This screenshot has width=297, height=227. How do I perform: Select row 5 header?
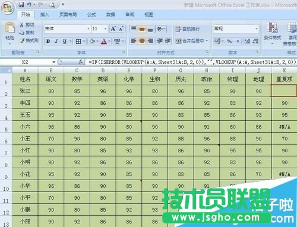pos(6,127)
